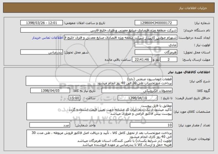Image resolution: width=218 pixels, height=154 pixels.
Task: Select the buyer organization name field
Action: pos(99,30)
